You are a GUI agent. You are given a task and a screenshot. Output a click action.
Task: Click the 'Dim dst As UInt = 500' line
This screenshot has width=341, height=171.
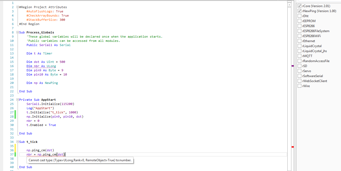[46, 62]
